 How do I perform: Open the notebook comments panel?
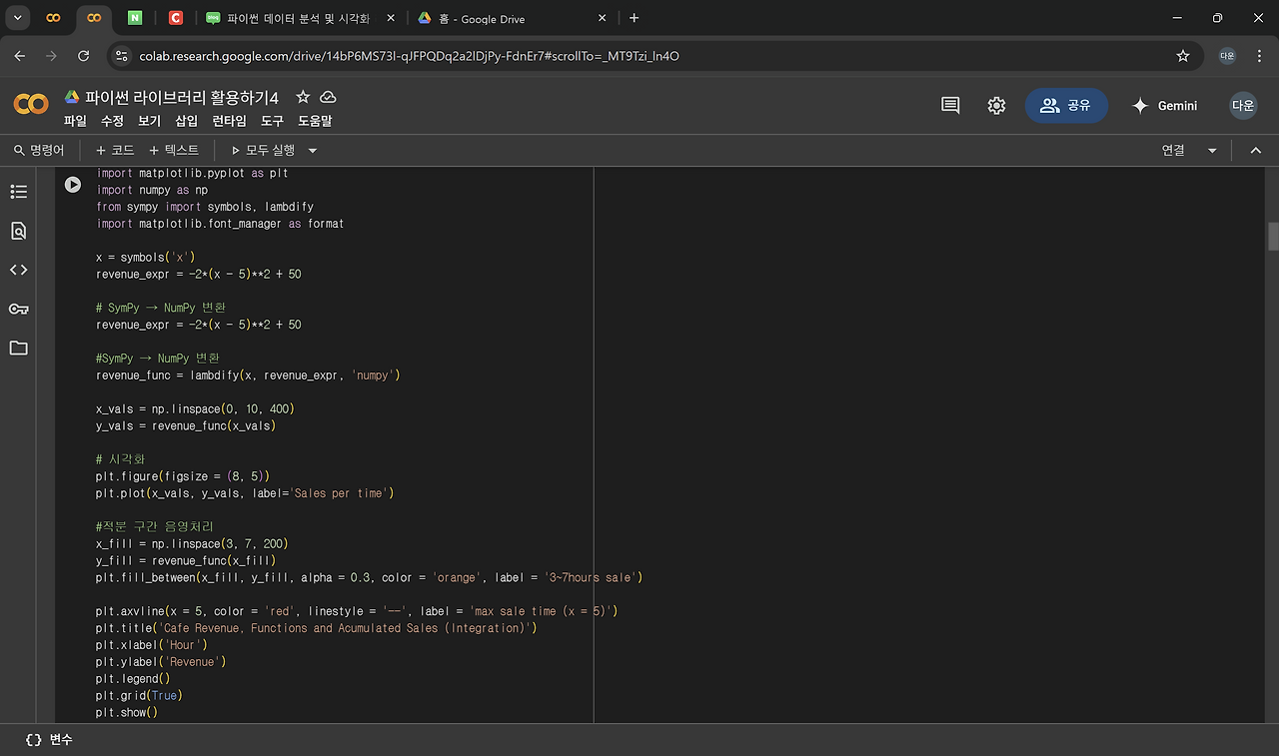tap(950, 105)
